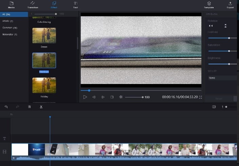The height and width of the screenshot is (166, 239).
Task: Select the FilmGrain effect thumbnail
Action: tap(44, 60)
